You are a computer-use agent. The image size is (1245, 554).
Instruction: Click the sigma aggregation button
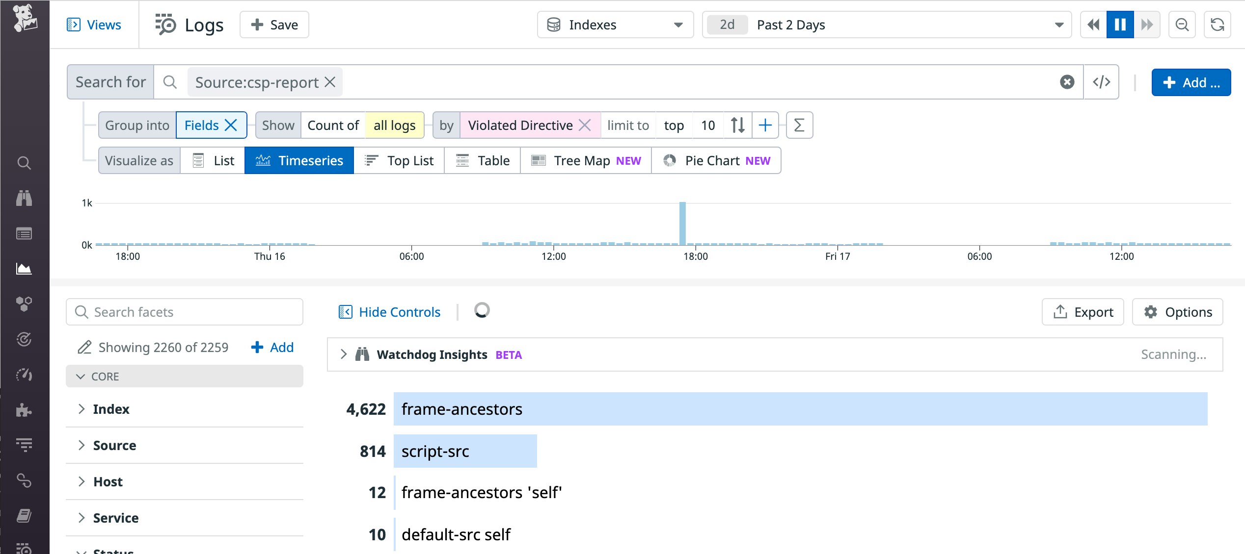(x=799, y=125)
